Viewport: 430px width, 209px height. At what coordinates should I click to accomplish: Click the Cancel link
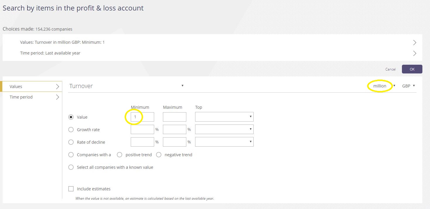[x=390, y=69]
